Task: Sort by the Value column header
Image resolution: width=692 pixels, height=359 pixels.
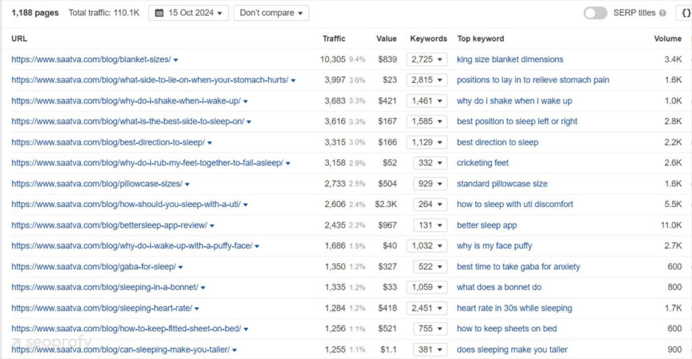Action: click(386, 38)
